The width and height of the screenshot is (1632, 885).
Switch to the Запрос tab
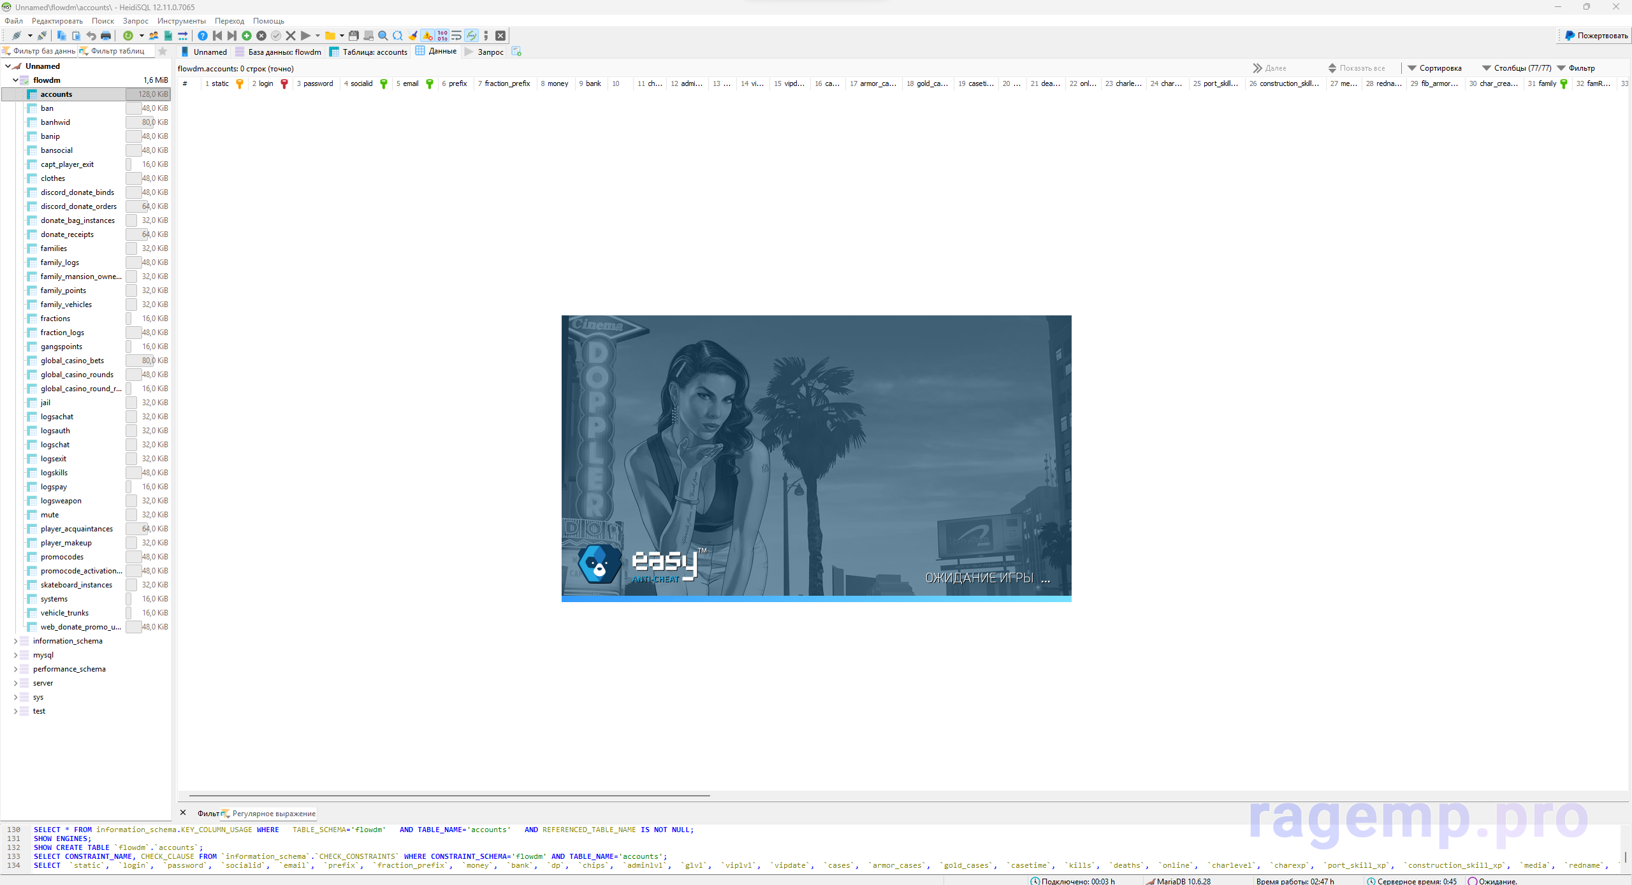484,52
